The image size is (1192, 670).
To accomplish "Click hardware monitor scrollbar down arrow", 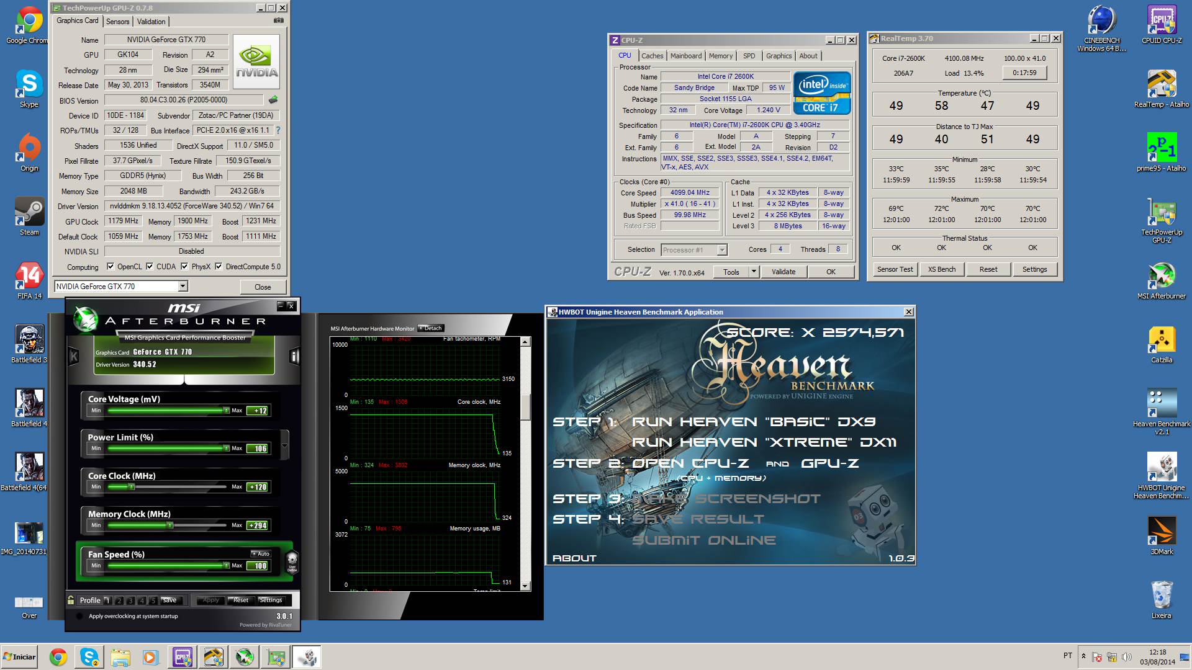I will (x=525, y=586).
